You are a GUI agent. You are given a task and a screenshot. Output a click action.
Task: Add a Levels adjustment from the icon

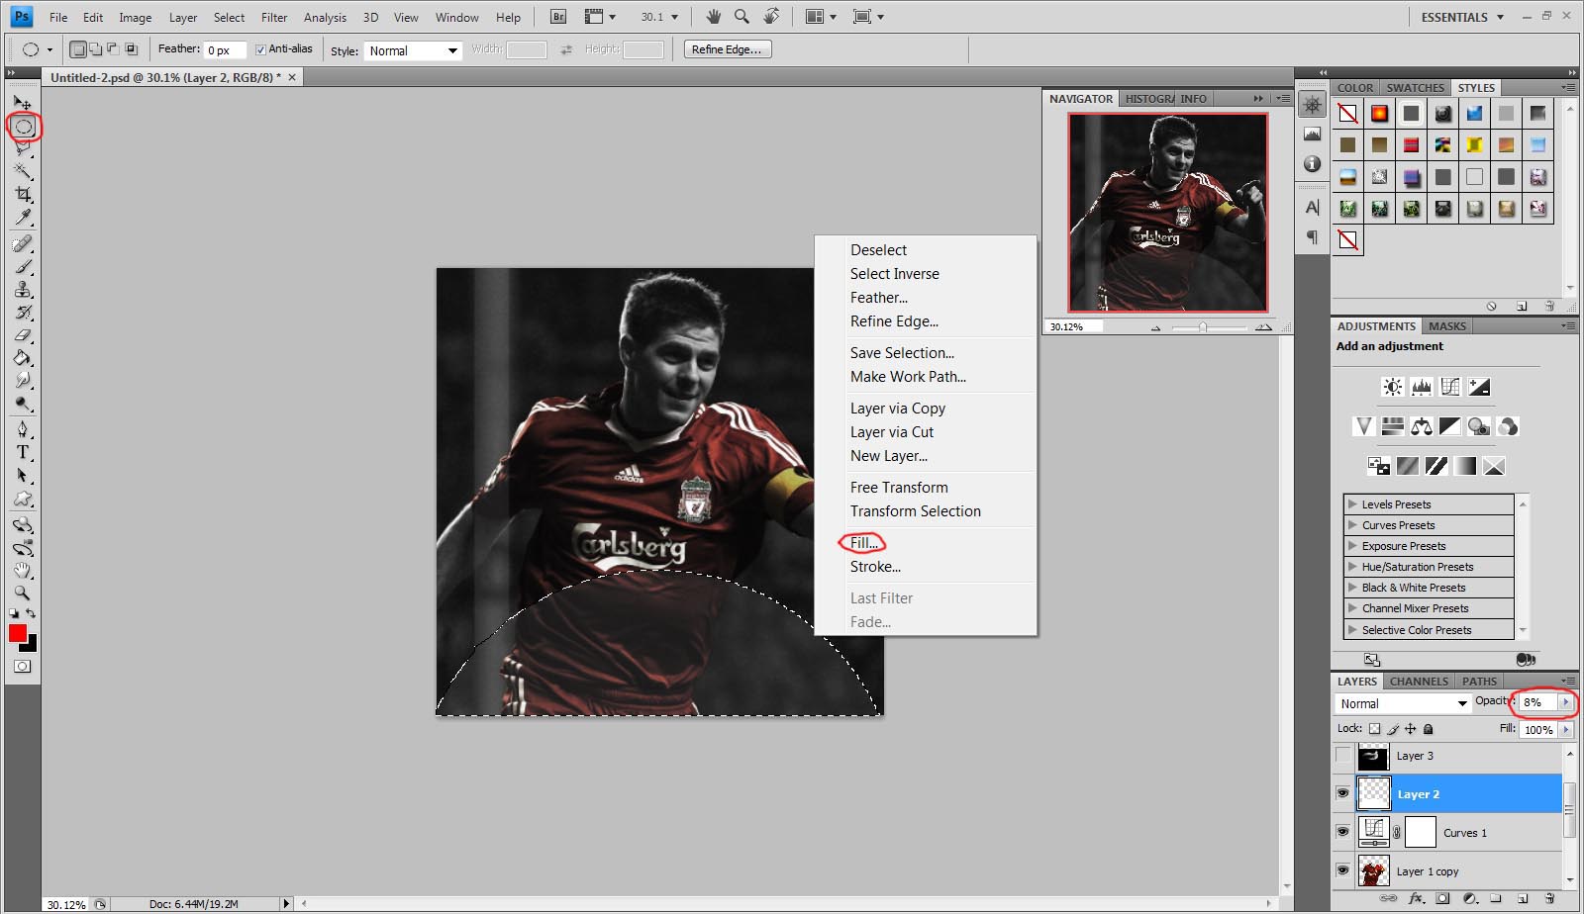[x=1421, y=387]
